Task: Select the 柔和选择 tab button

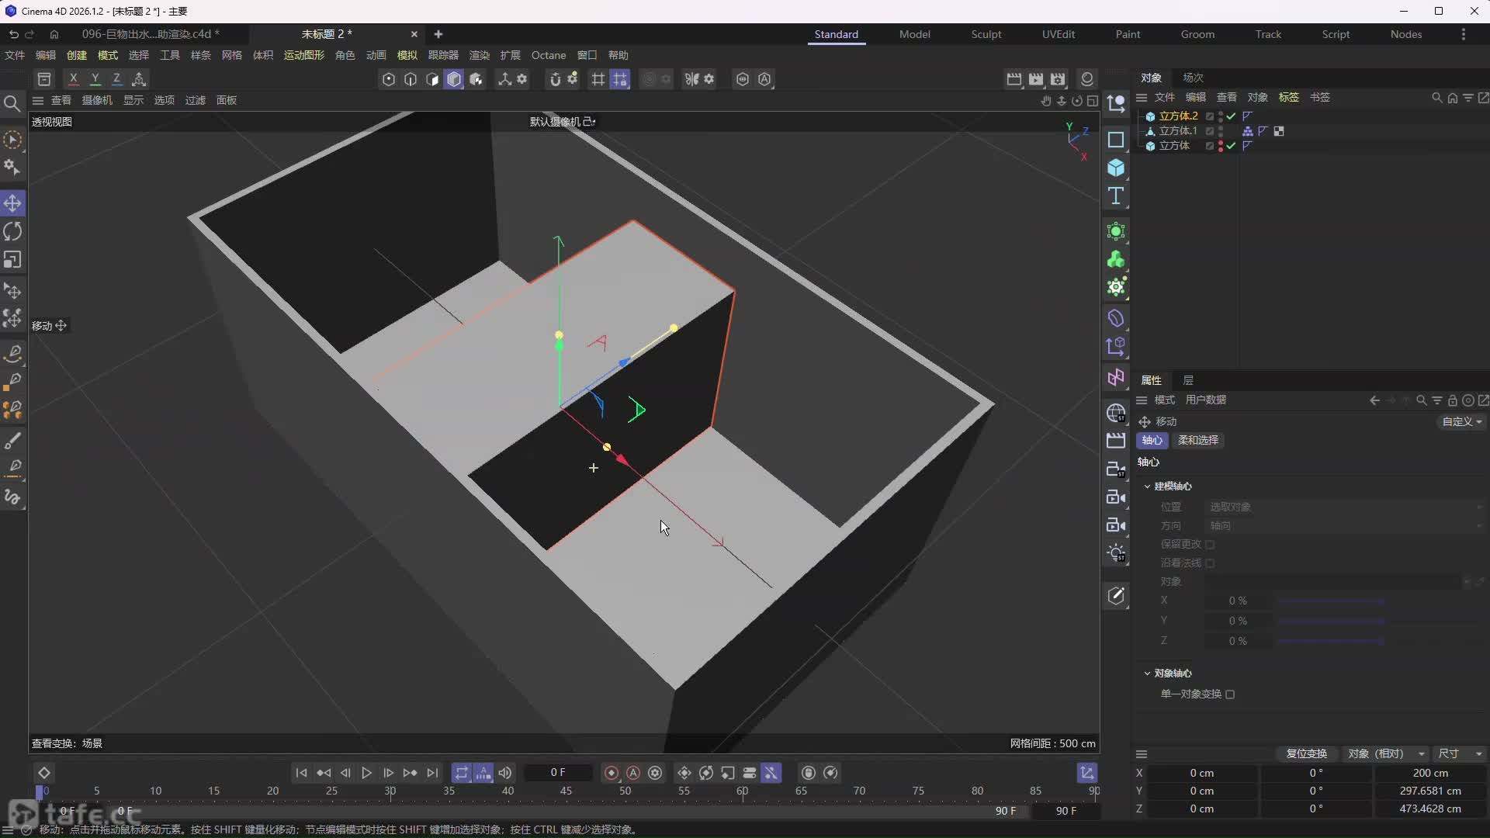Action: [x=1197, y=440]
